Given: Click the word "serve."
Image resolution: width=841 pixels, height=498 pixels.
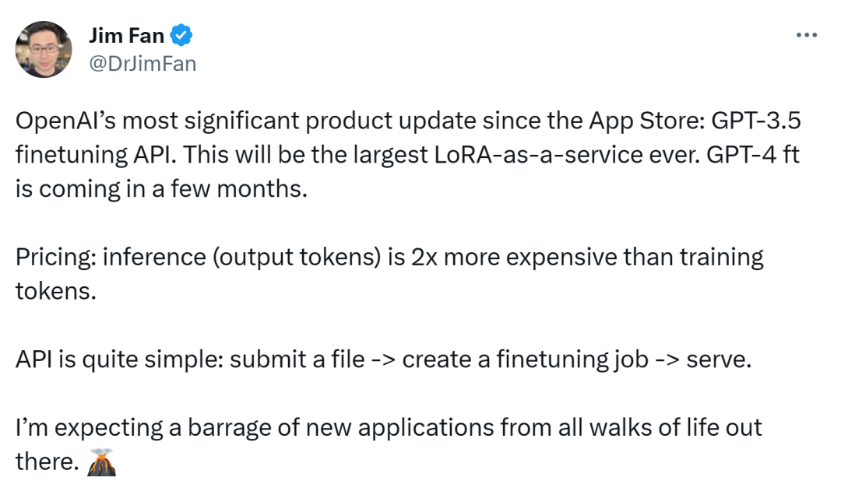Looking at the screenshot, I should (x=720, y=360).
